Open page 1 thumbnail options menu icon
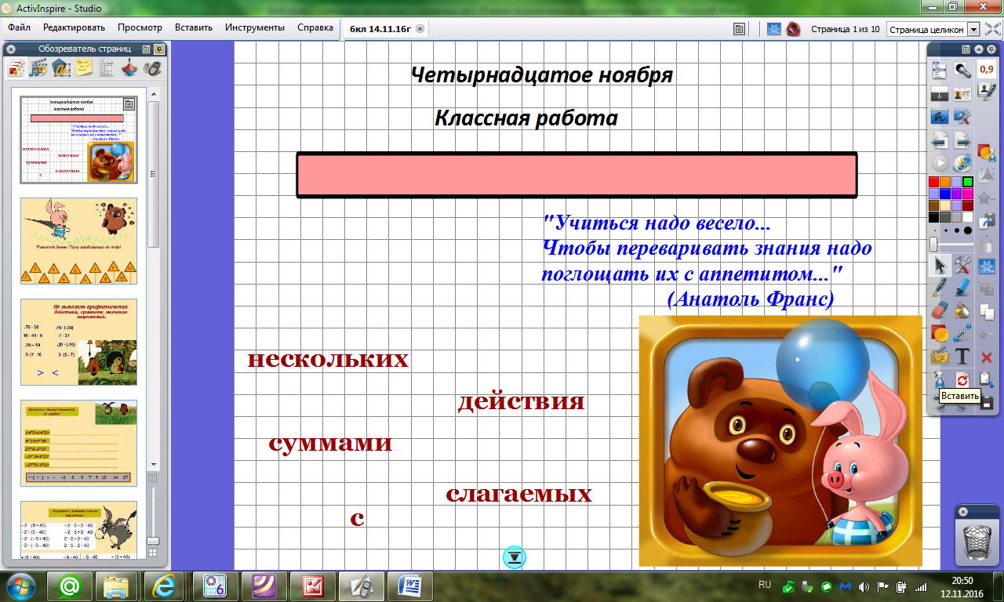Viewport: 1004px width, 602px height. (x=129, y=104)
